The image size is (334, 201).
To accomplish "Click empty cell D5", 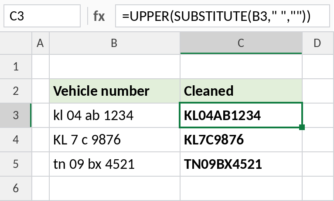I will coord(318,164).
